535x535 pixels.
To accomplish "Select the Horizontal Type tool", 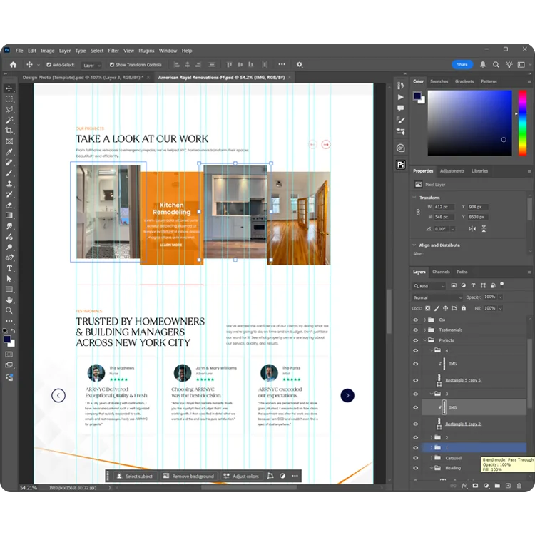I will coord(9,268).
